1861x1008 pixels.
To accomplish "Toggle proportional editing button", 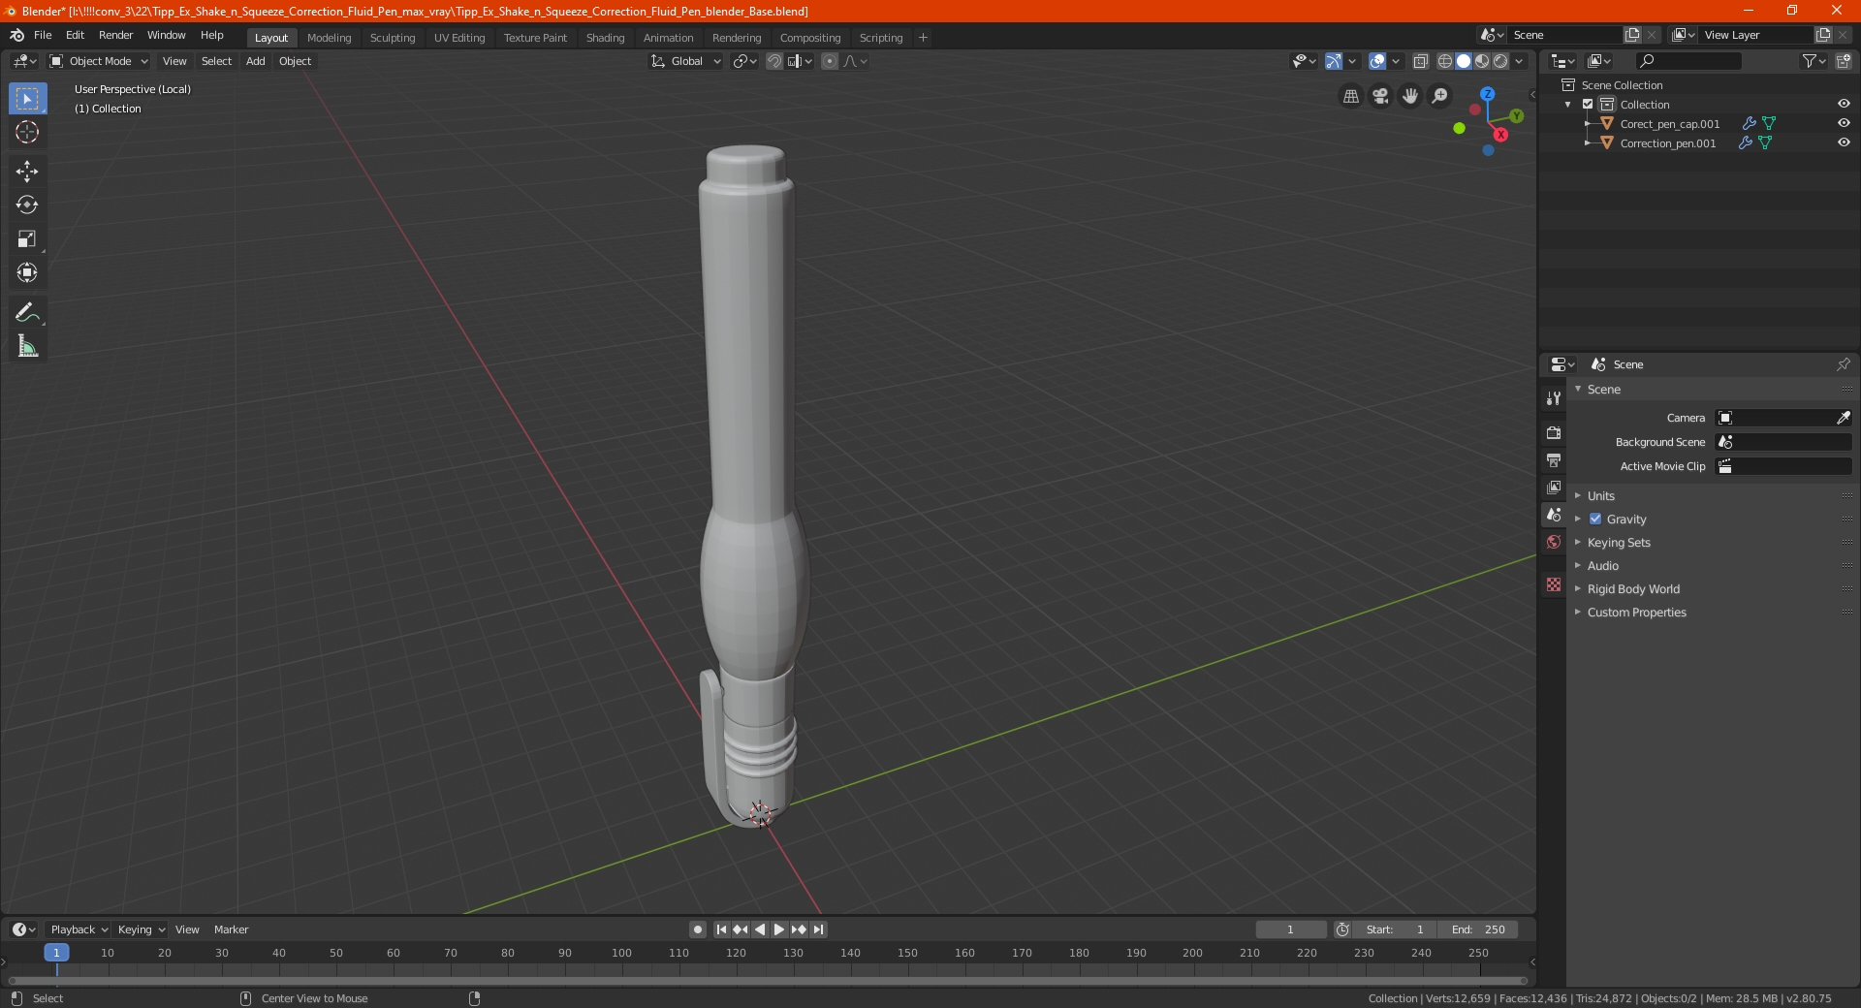I will [x=830, y=61].
